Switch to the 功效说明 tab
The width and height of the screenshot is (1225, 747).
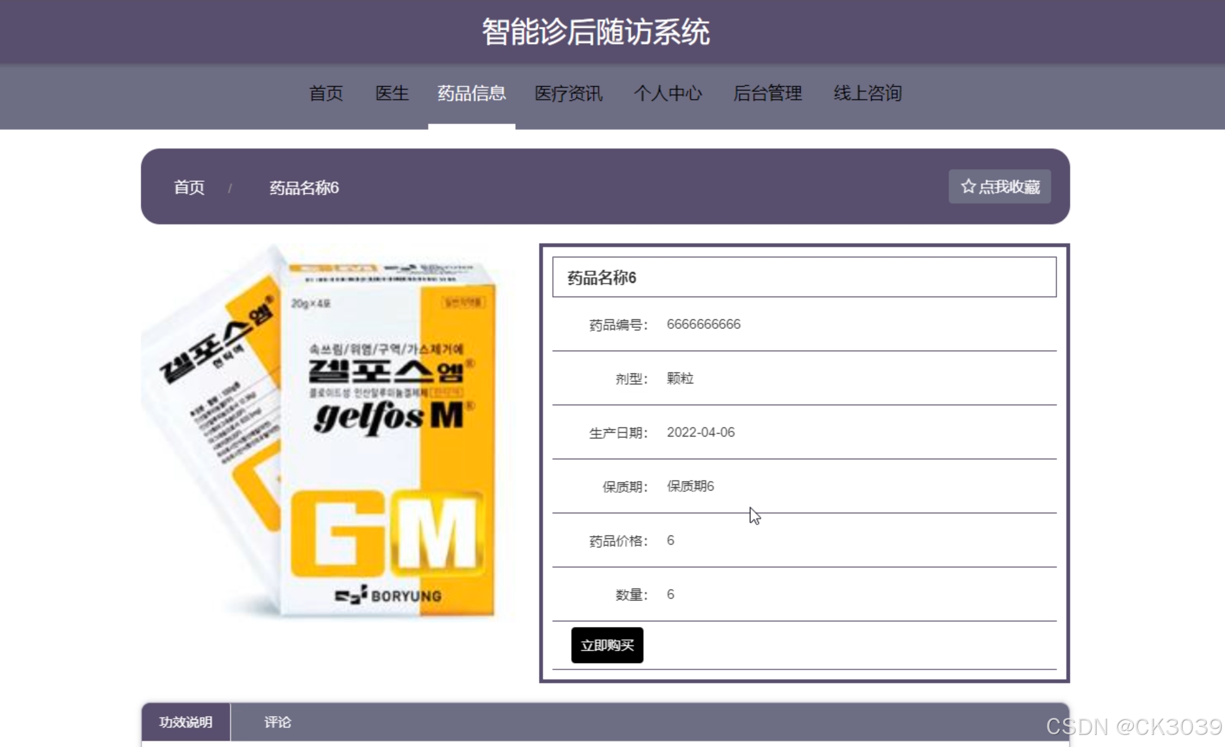click(186, 722)
